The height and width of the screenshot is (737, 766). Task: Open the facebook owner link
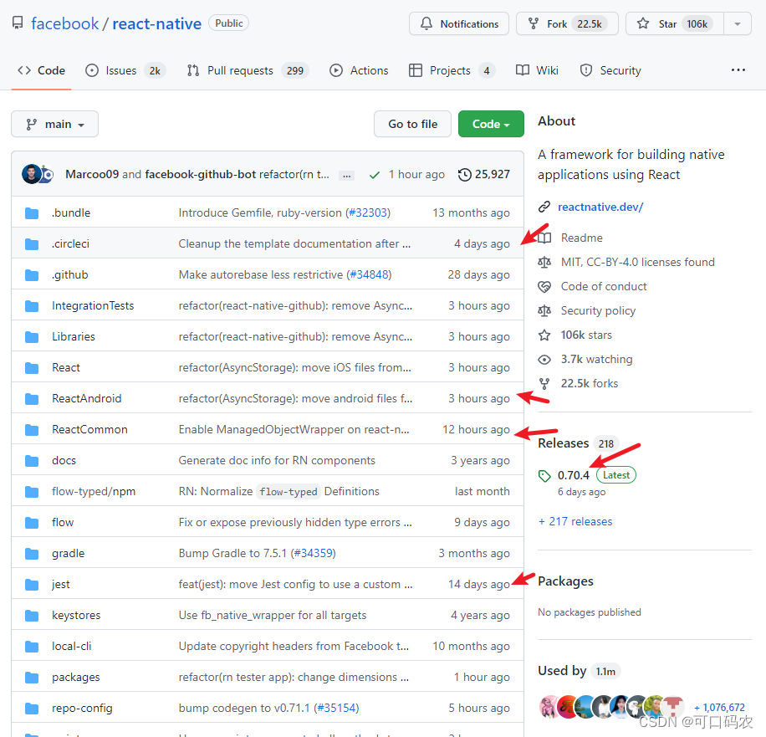click(x=65, y=23)
